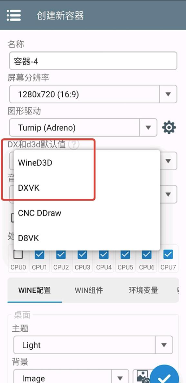Uncheck the CPU3 checkbox
Viewport: 186px width, 383px height.
click(x=82, y=255)
